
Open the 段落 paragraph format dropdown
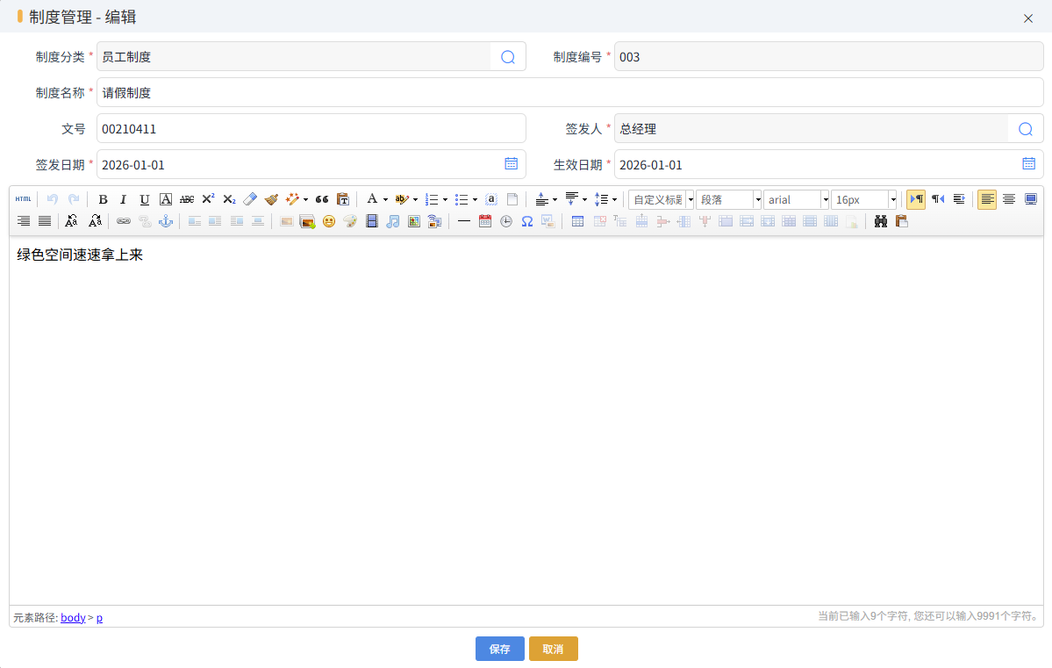point(757,200)
